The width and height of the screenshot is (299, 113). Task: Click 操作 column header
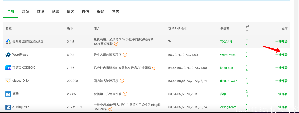point(284,29)
